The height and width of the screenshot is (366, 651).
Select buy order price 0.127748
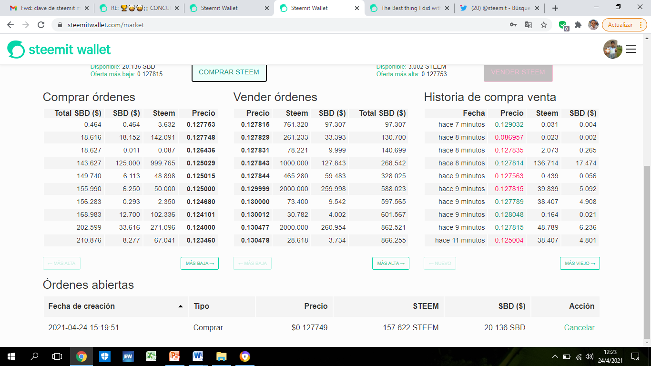[201, 137]
